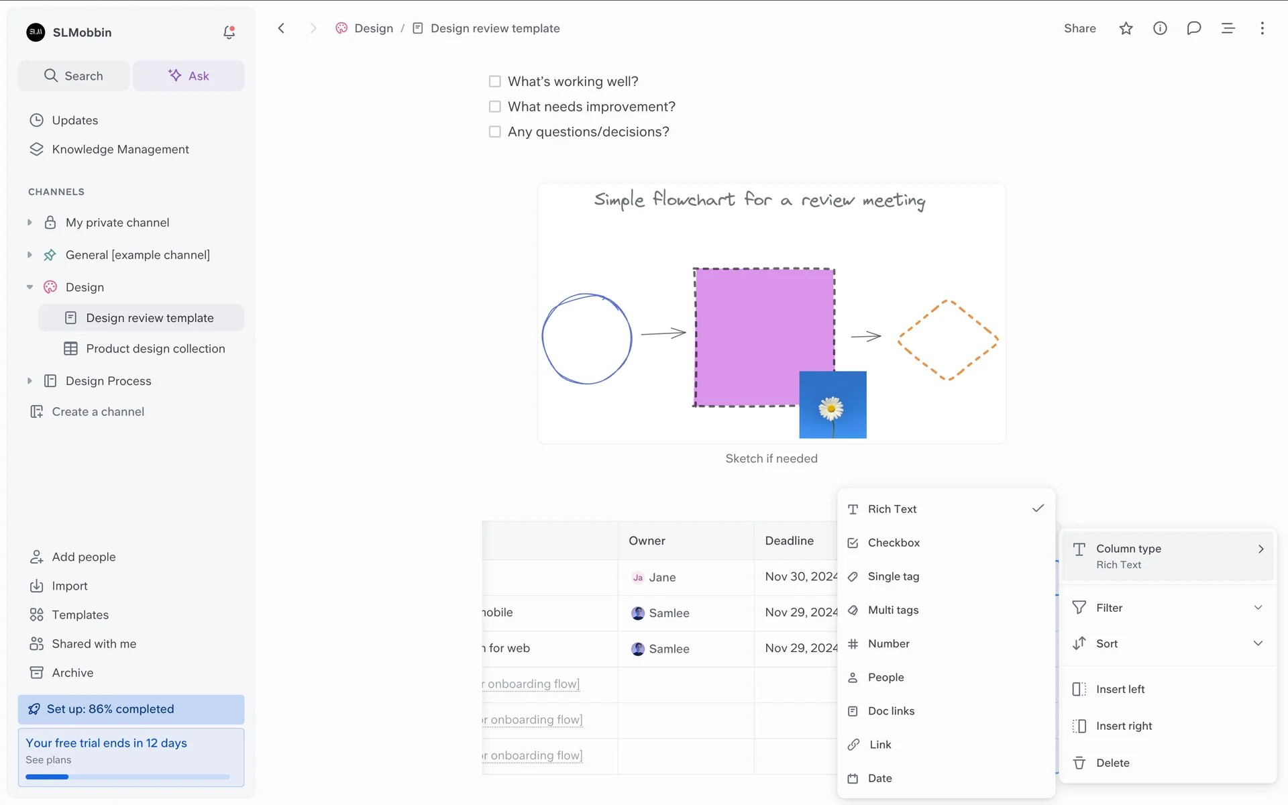Open the three-dot more options menu

click(1262, 28)
